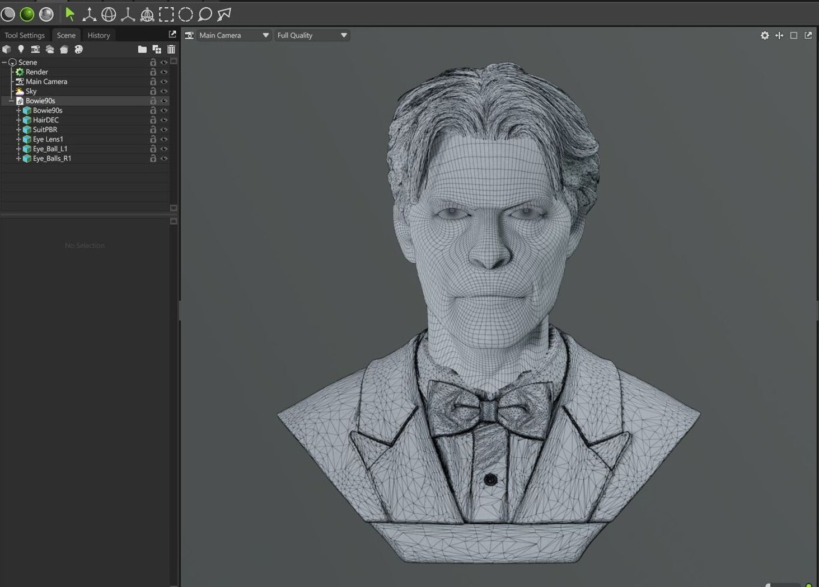819x587 pixels.
Task: Duplicate the selected scene object
Action: pos(157,49)
